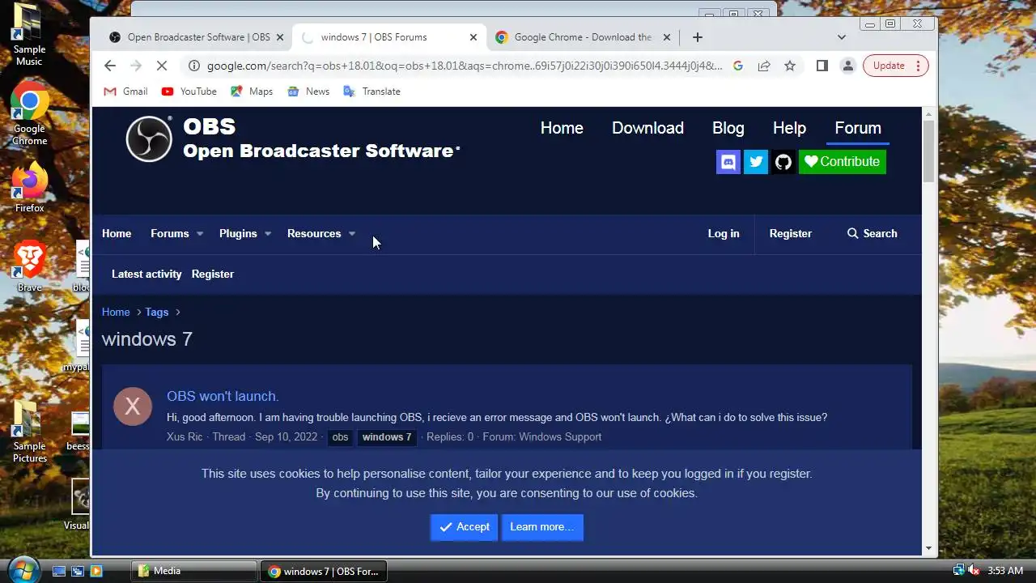
Task: Open Chrome side panel icon
Action: point(822,66)
